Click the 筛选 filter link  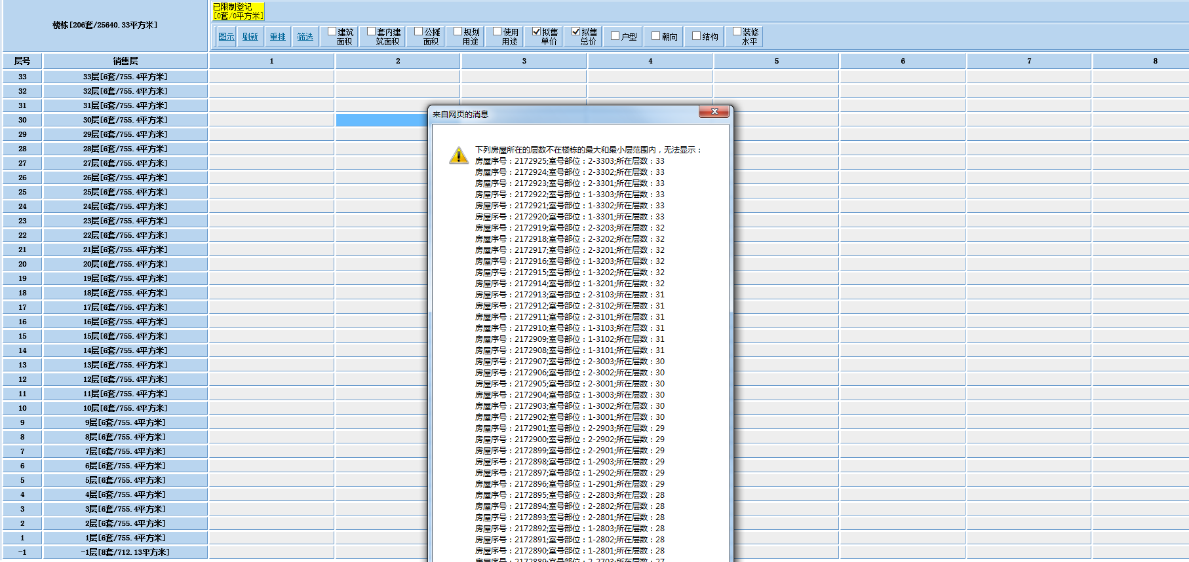click(x=305, y=37)
